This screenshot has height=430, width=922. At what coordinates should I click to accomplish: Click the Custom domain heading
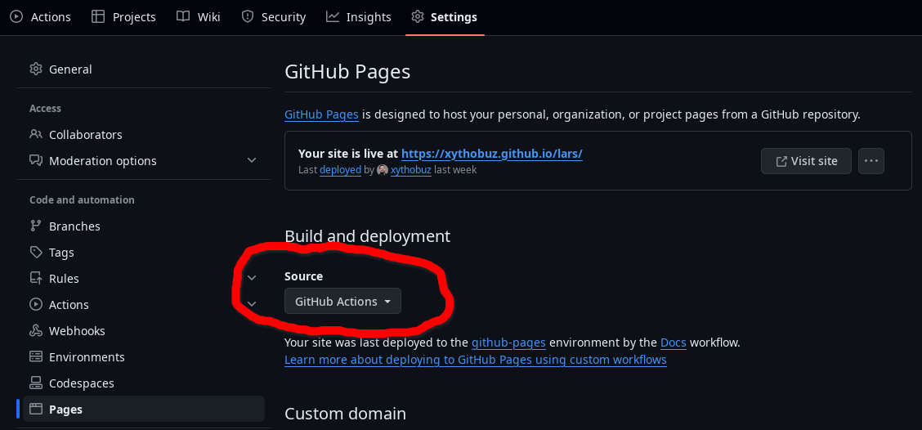coord(345,414)
